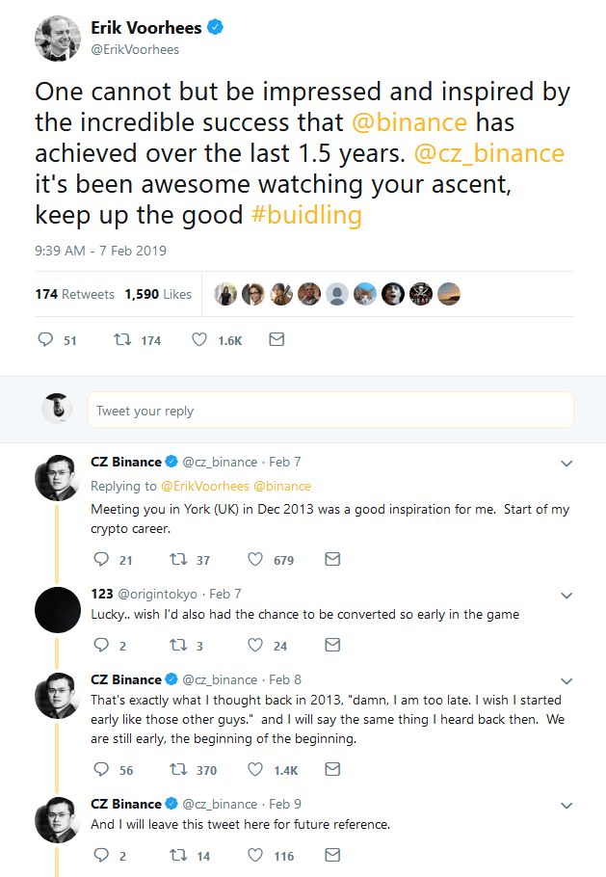Like the 123 @origintokyo tweet

tap(255, 645)
